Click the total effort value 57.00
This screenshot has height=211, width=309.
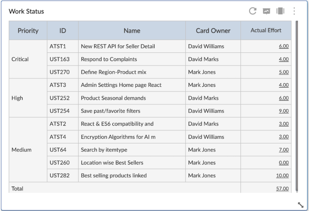[282, 188]
